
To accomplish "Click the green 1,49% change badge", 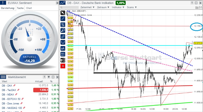I will click(121, 3).
